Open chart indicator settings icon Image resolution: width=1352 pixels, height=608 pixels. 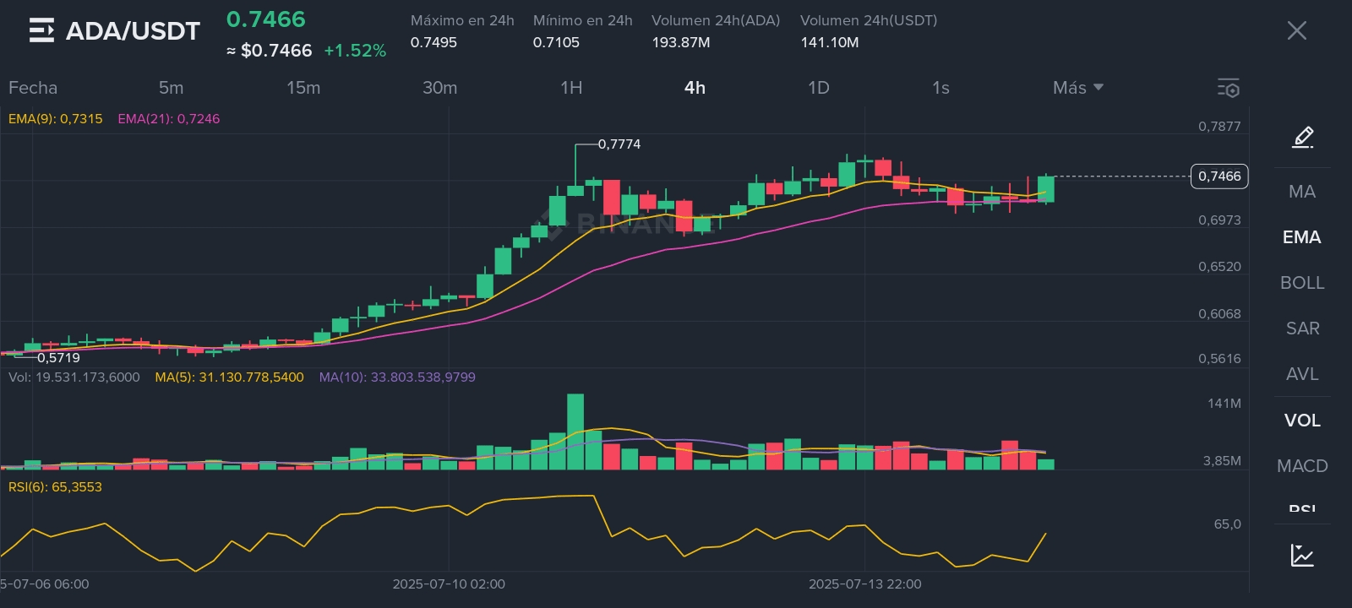click(1228, 88)
